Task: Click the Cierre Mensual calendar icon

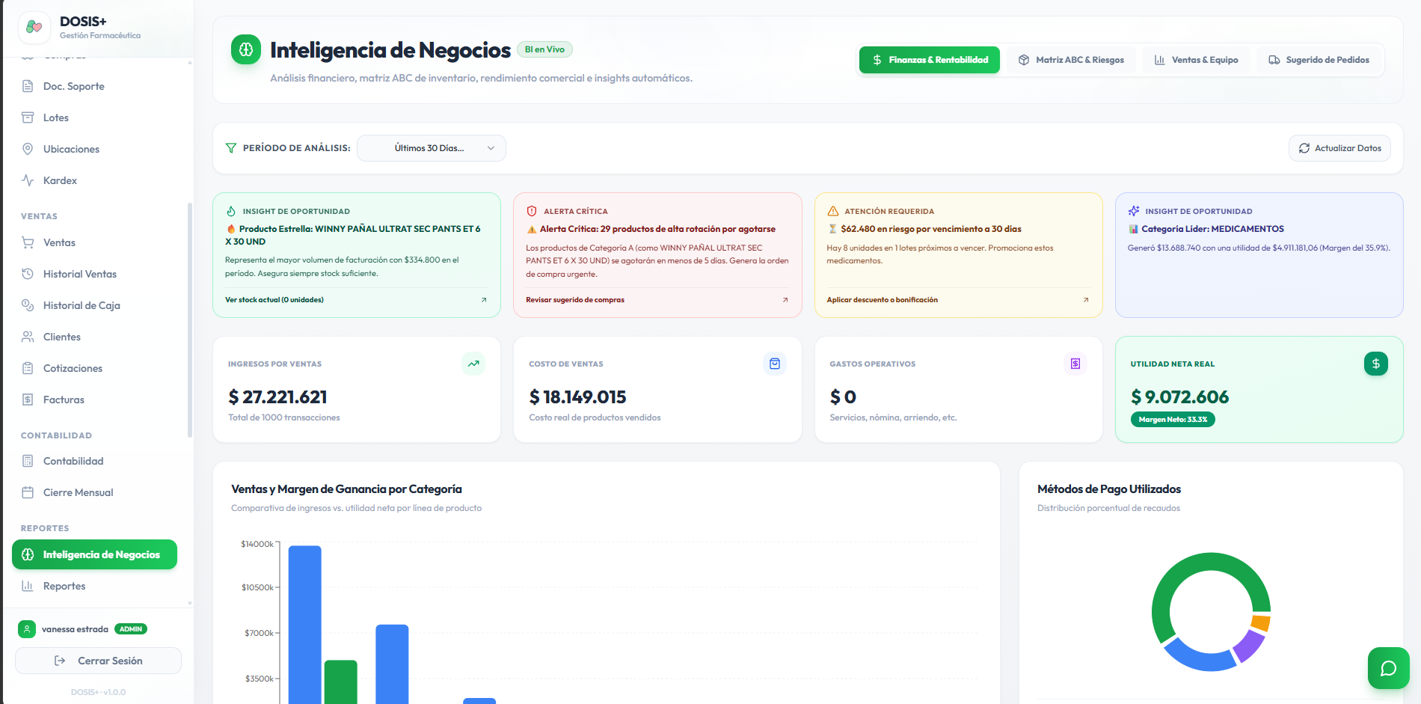Action: coord(28,492)
